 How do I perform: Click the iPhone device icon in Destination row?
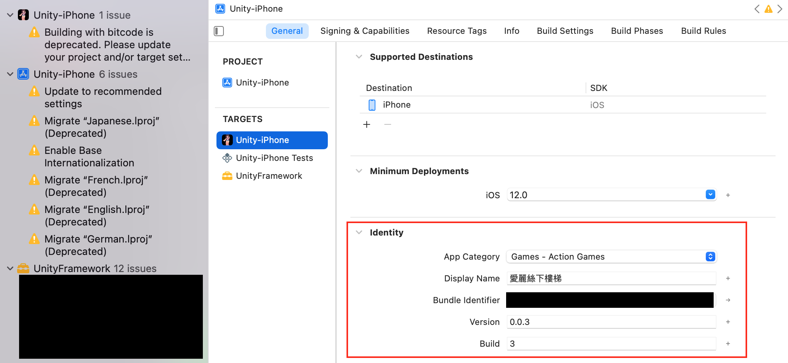[x=372, y=105]
